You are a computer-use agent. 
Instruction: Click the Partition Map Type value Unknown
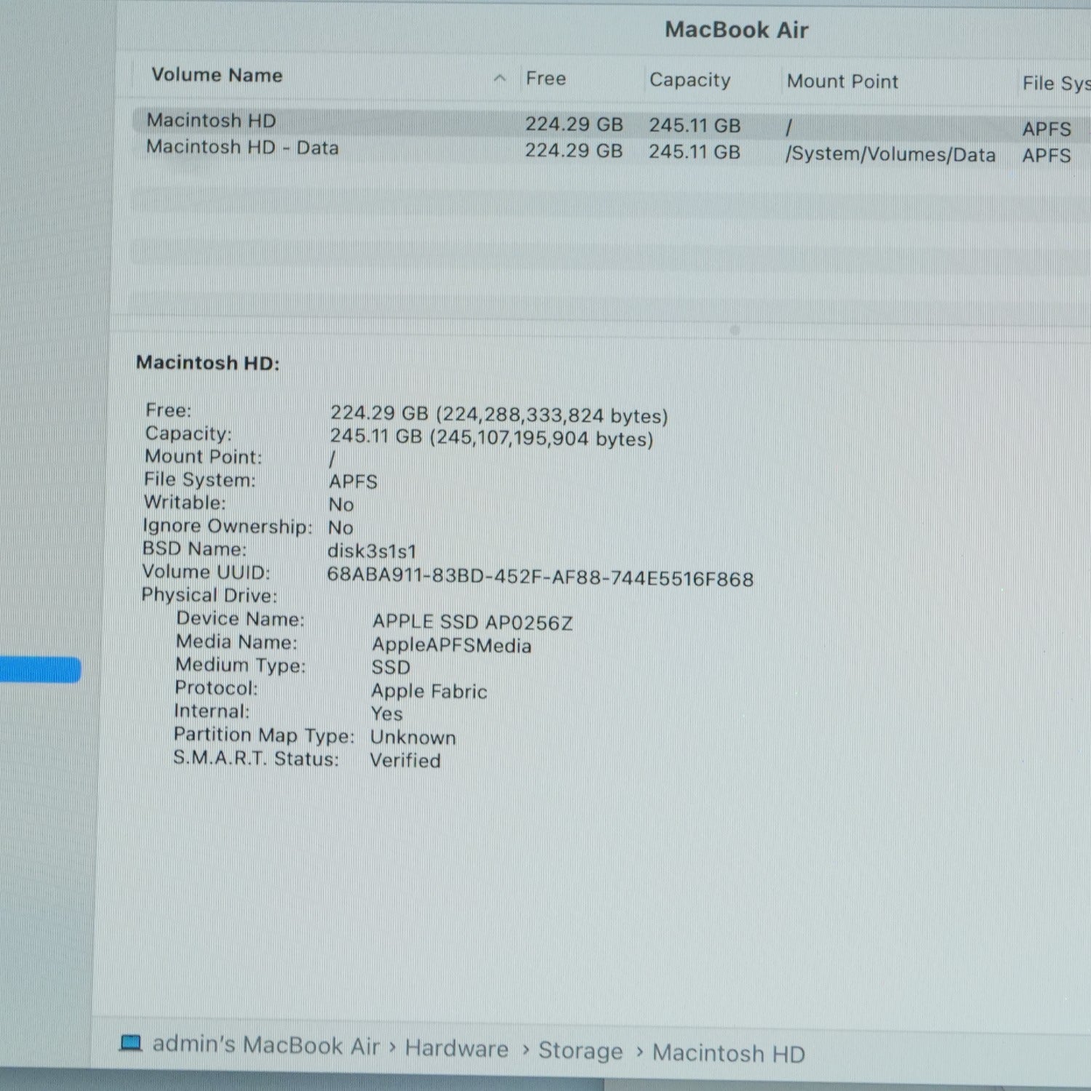click(413, 737)
